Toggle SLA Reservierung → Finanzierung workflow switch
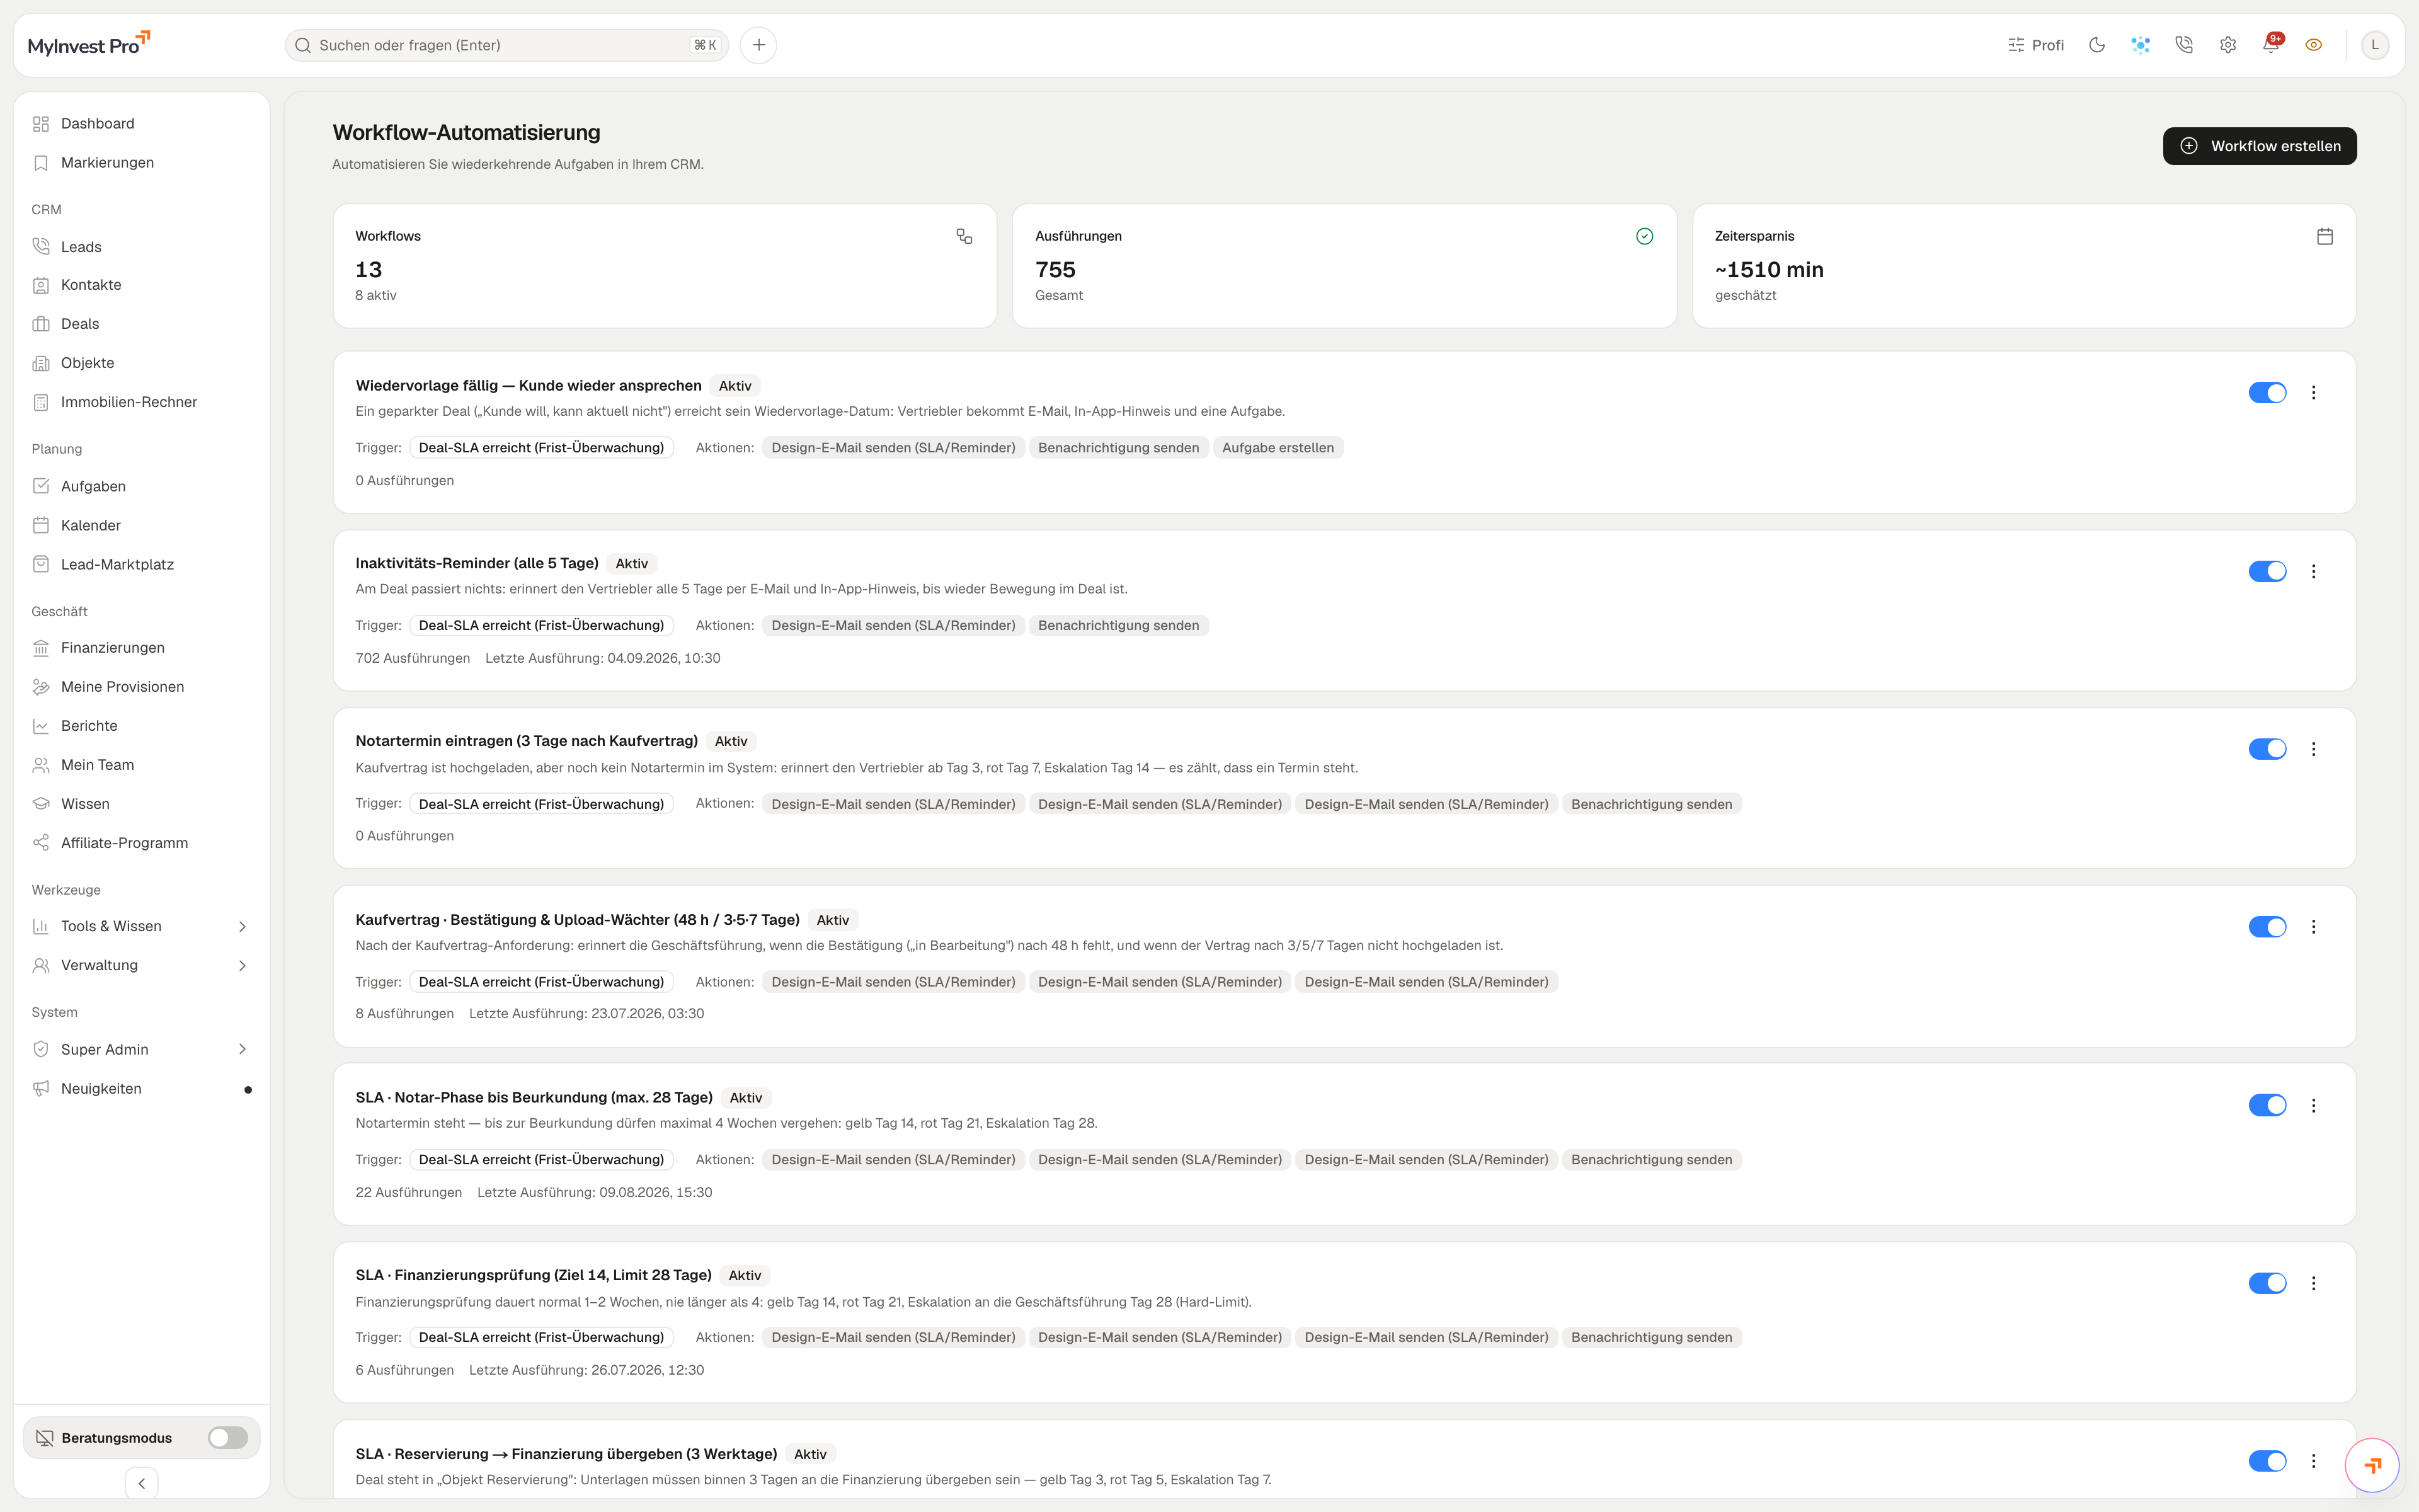This screenshot has height=1512, width=2419. (x=2267, y=1461)
